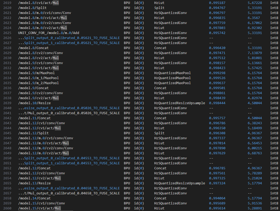Viewport: 280px width, 211px height.
Task: Click the highlighted Mul in /model.9/cv2/act/Mul
Action: (56, 98)
